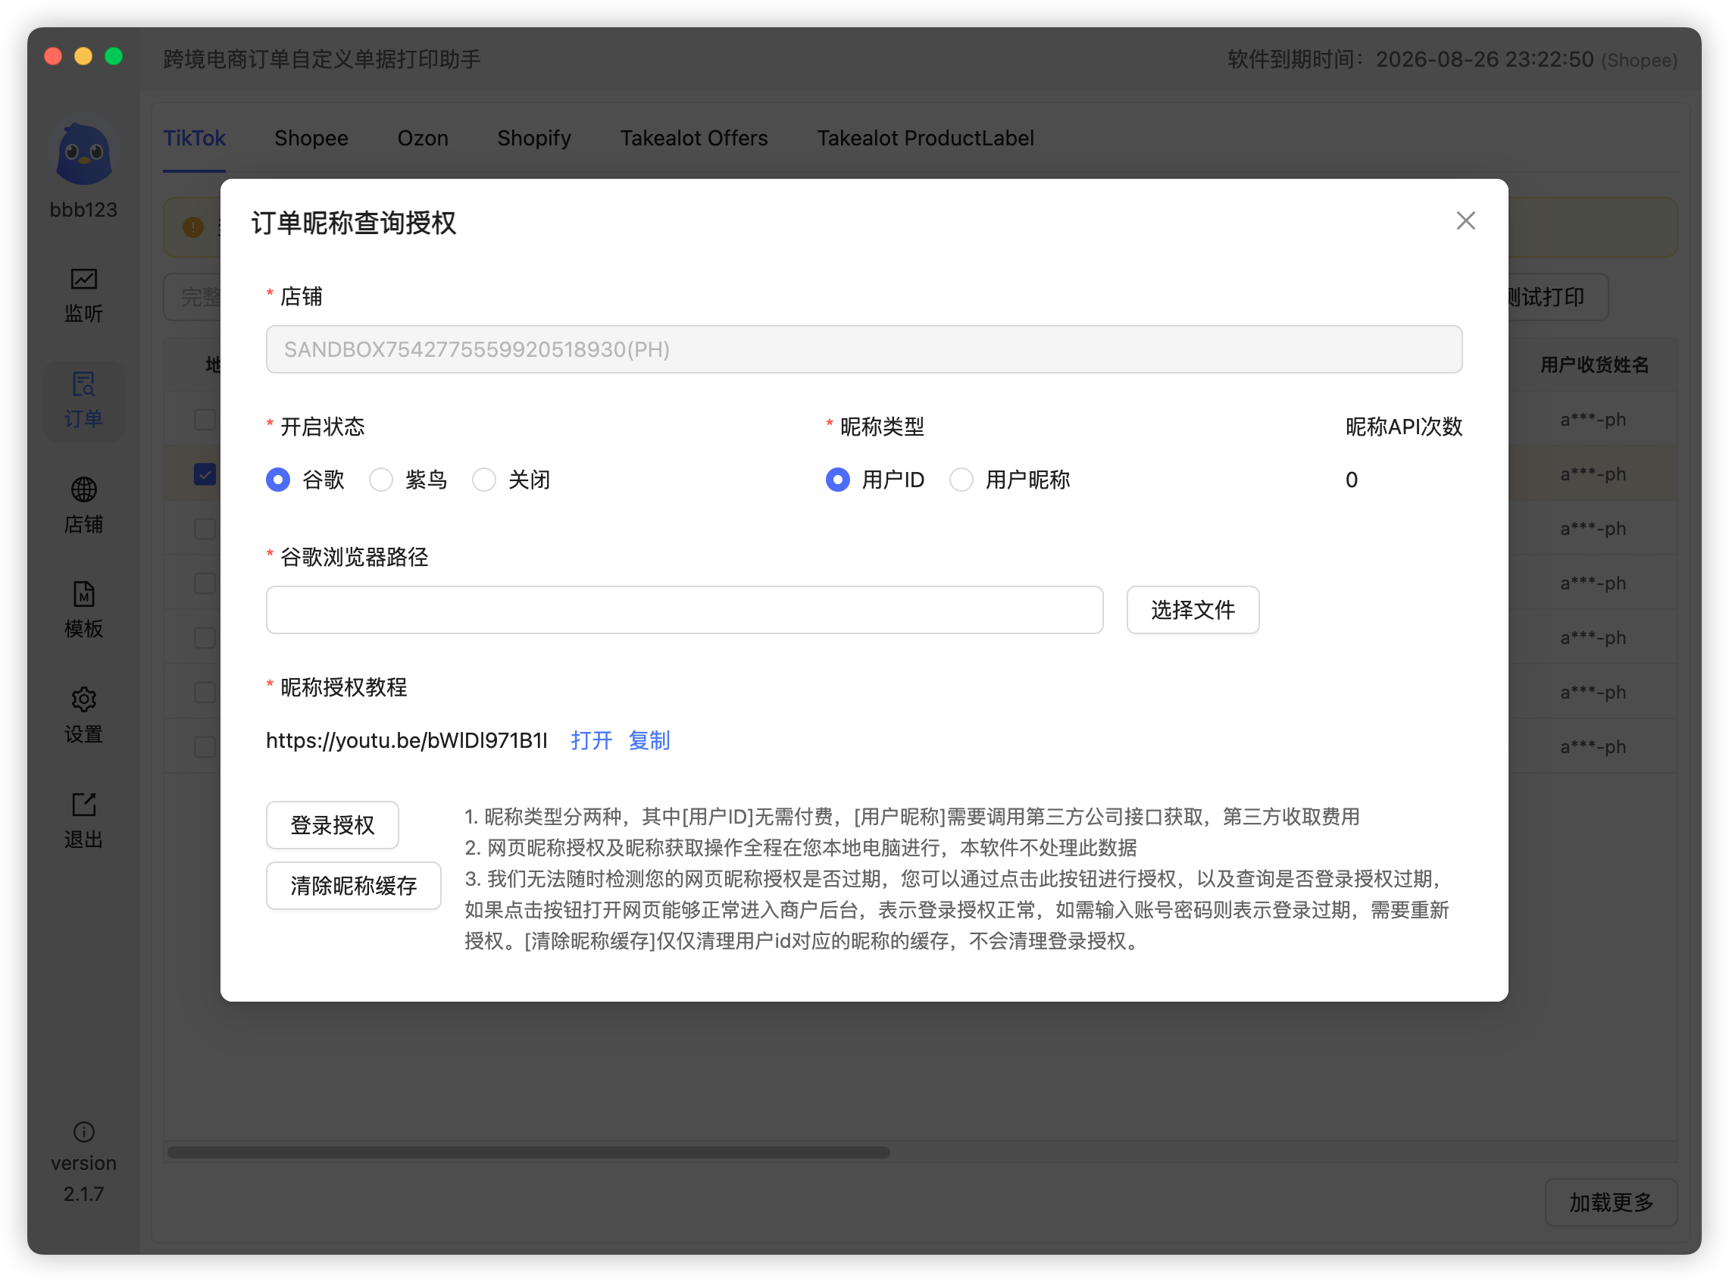1729x1282 pixels.
Task: Choose 用户昵称 nickname type
Action: coord(961,480)
